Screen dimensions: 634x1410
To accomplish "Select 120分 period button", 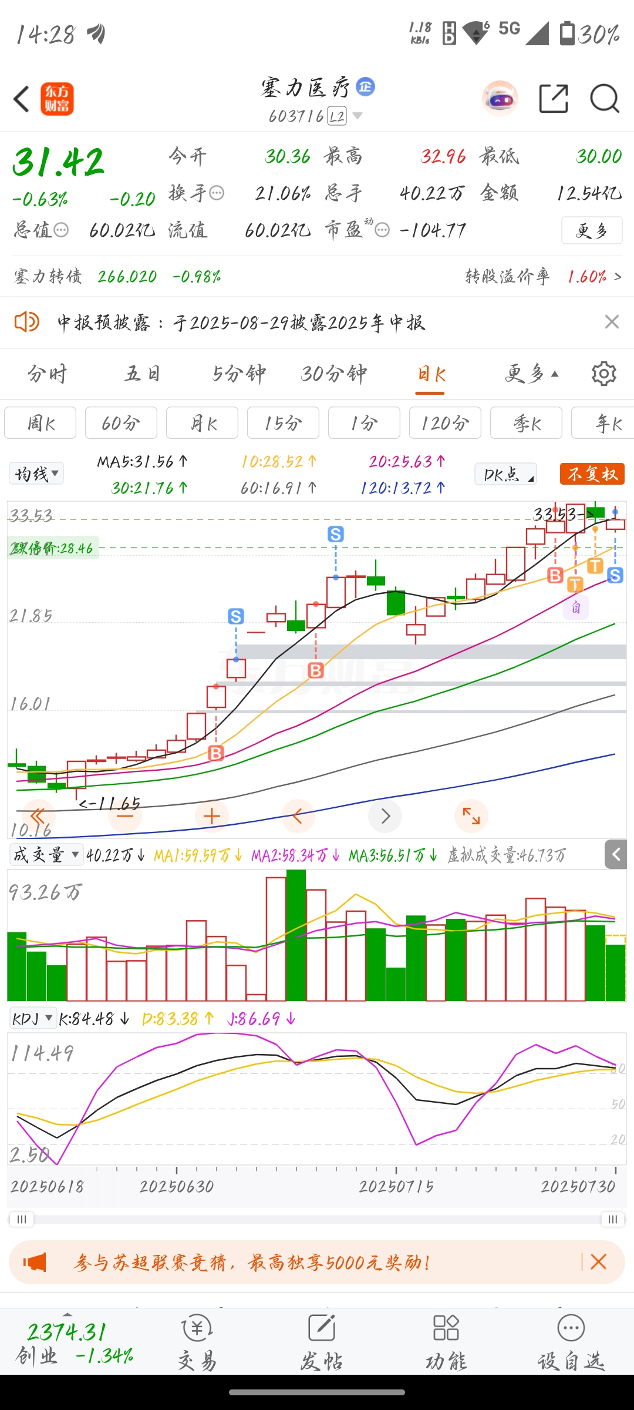I will [446, 423].
